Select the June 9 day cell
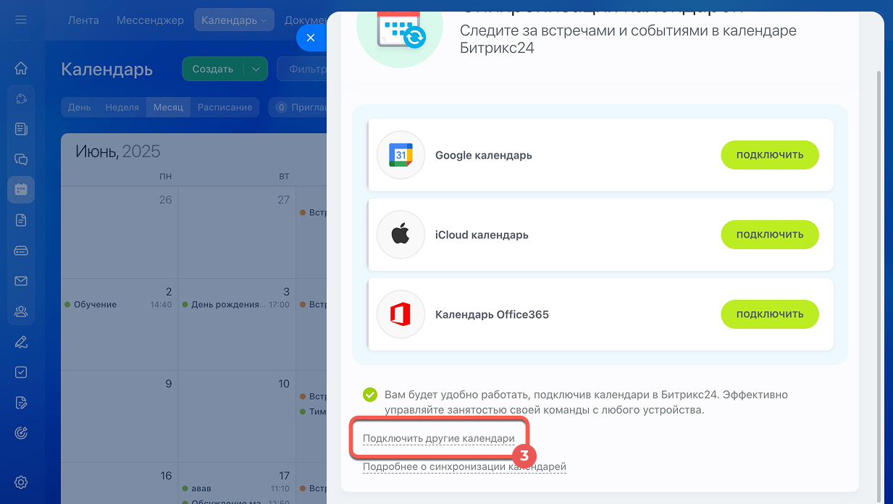 pyautogui.click(x=120, y=416)
